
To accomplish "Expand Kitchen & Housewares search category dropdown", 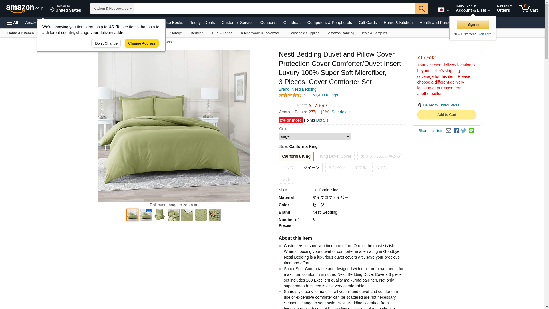I will (x=112, y=9).
